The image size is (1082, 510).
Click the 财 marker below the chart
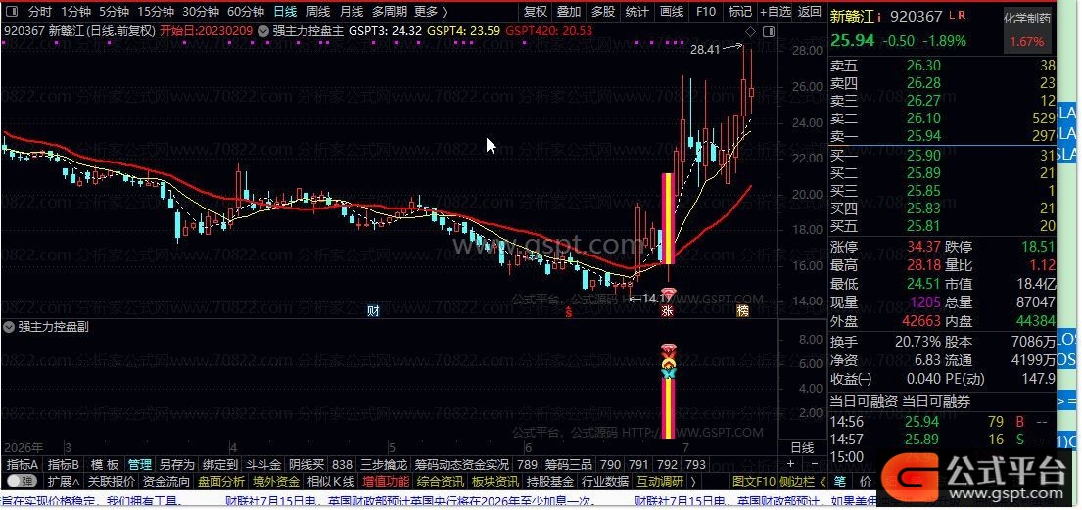click(x=373, y=311)
